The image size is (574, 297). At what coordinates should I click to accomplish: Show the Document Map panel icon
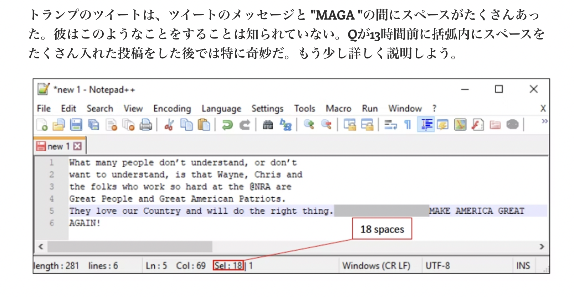pyautogui.click(x=460, y=125)
